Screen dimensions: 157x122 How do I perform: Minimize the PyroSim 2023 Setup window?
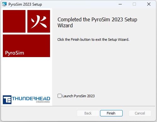click(120, 4)
